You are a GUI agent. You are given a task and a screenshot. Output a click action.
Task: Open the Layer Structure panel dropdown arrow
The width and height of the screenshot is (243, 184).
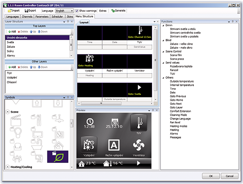(64, 22)
